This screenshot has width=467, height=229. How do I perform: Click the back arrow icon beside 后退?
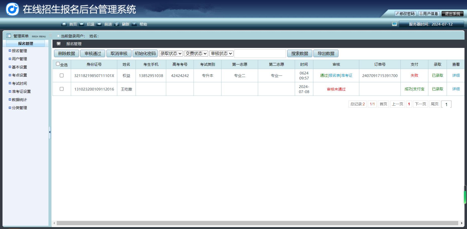pyautogui.click(x=82, y=24)
